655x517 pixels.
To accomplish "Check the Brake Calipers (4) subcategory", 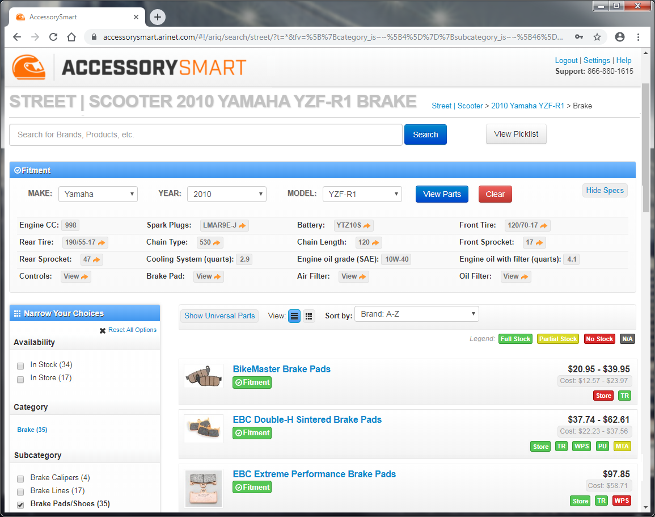I will (20, 478).
